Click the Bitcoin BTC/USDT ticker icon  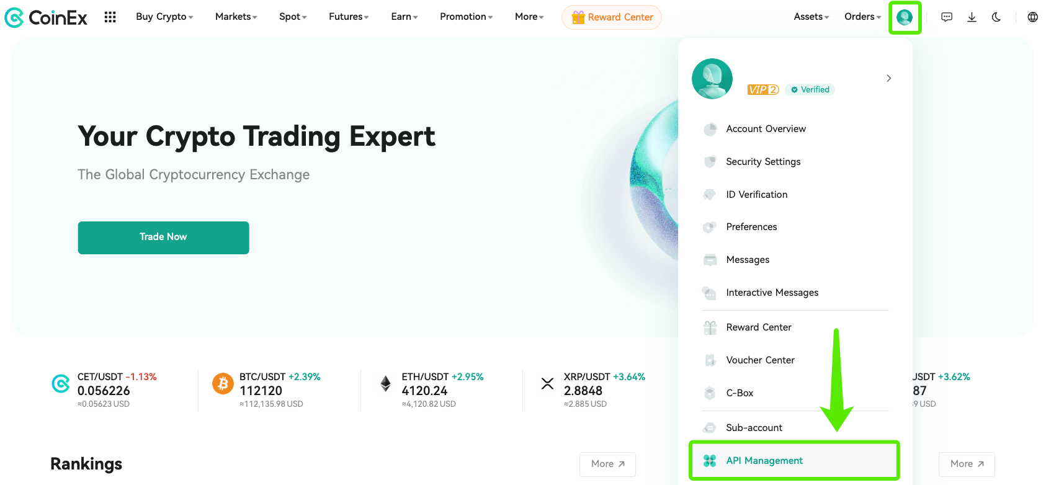(x=223, y=384)
